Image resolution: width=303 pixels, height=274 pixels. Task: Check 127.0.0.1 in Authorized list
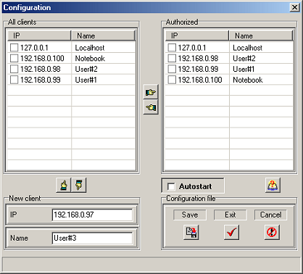[x=172, y=48]
